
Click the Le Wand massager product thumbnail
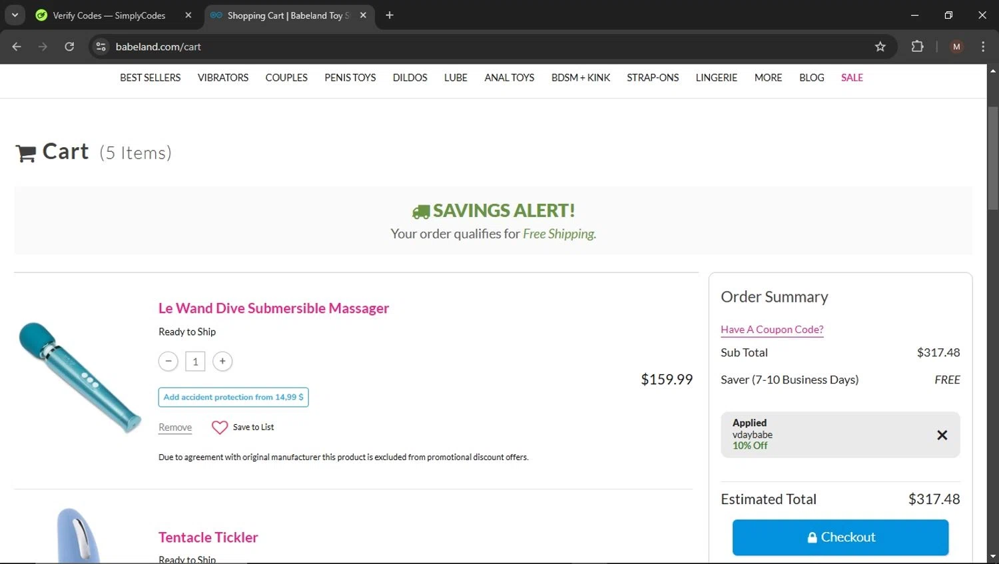pyautogui.click(x=80, y=377)
